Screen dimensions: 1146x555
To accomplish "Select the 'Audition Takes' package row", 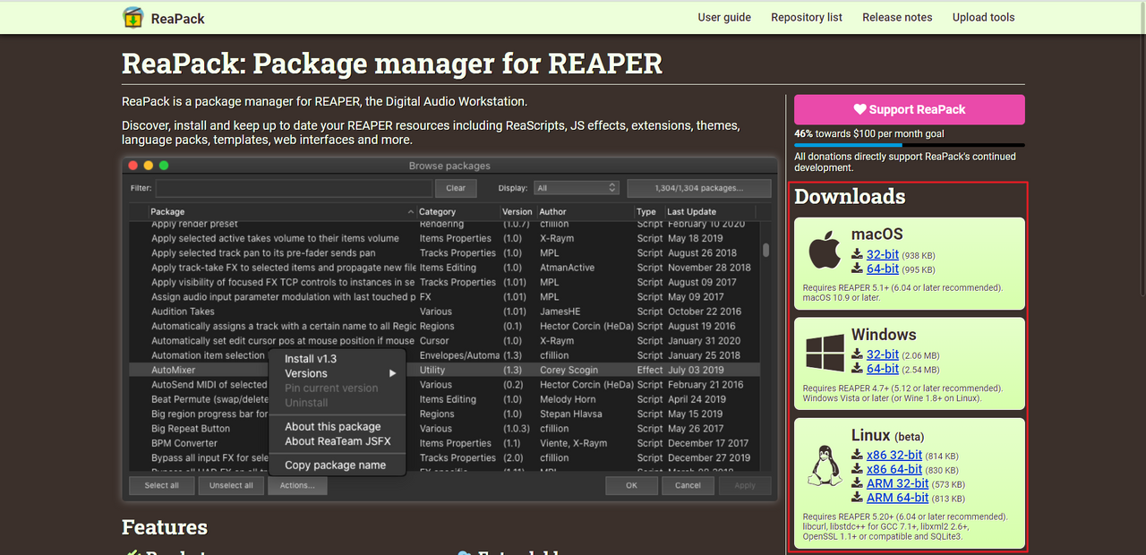I will [x=443, y=312].
